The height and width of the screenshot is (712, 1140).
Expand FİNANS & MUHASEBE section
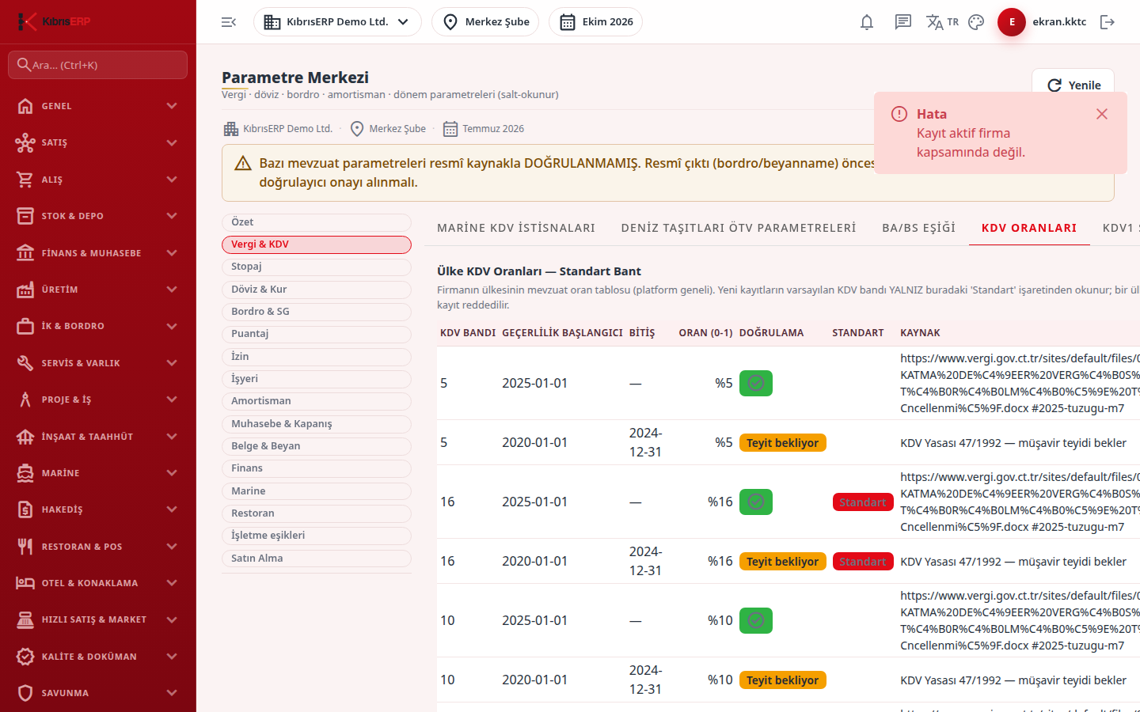tap(98, 253)
